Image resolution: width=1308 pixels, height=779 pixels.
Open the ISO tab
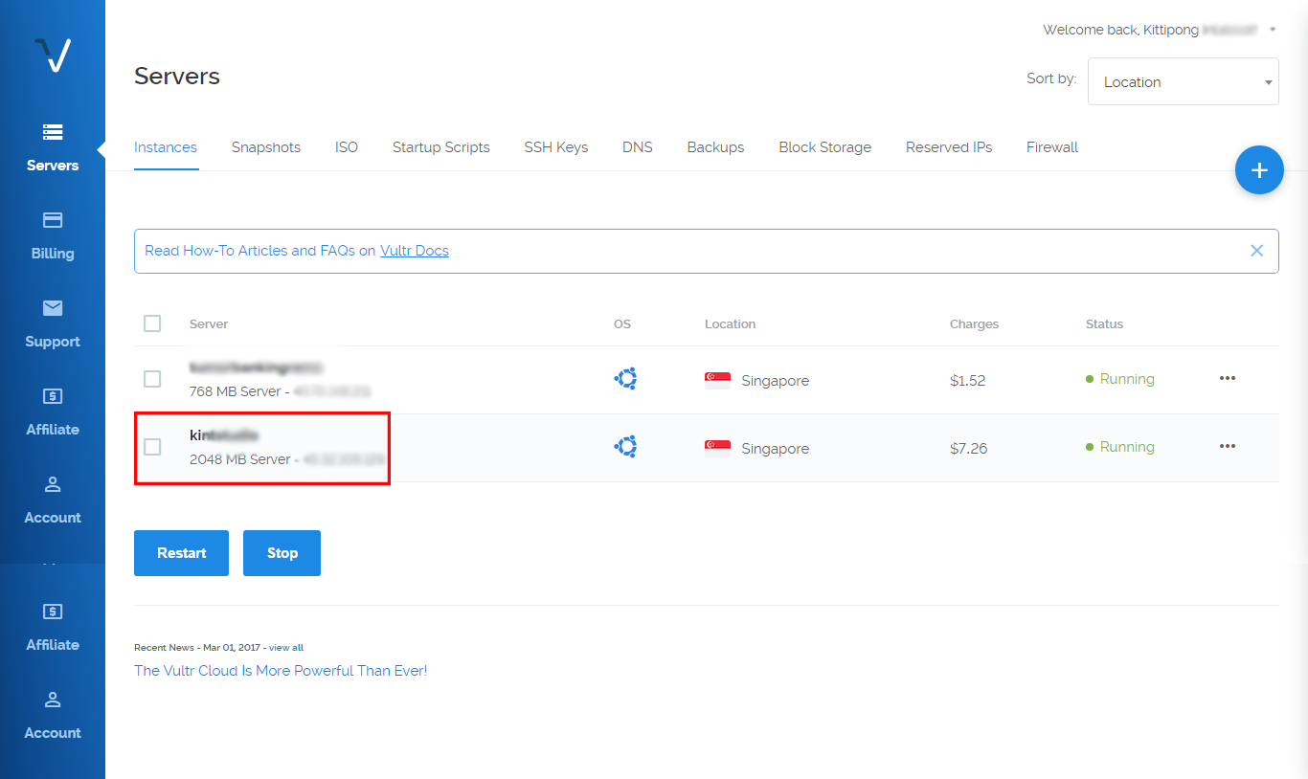pos(347,147)
